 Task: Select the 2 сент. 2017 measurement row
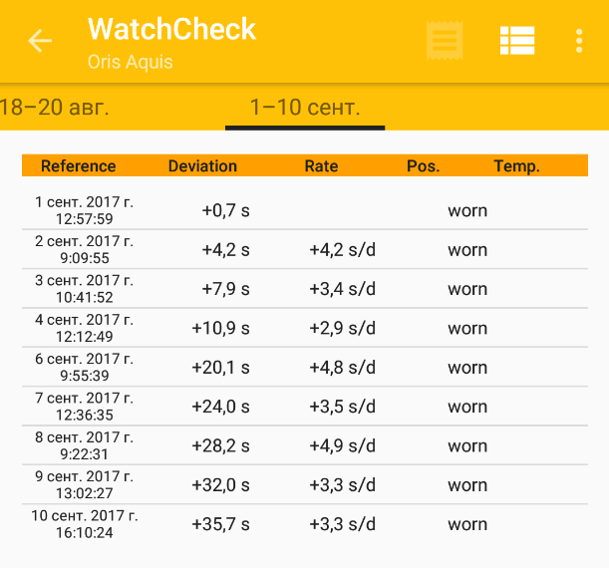pyautogui.click(x=304, y=249)
